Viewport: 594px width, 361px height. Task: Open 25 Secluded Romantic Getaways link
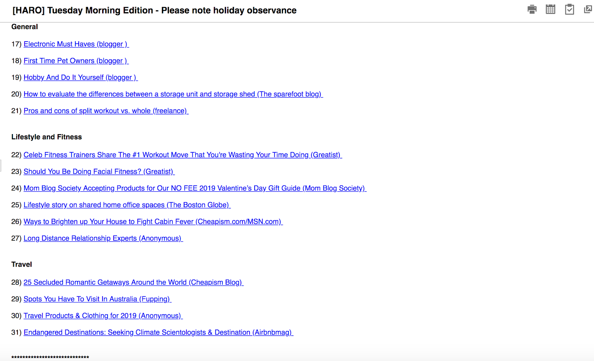point(133,282)
